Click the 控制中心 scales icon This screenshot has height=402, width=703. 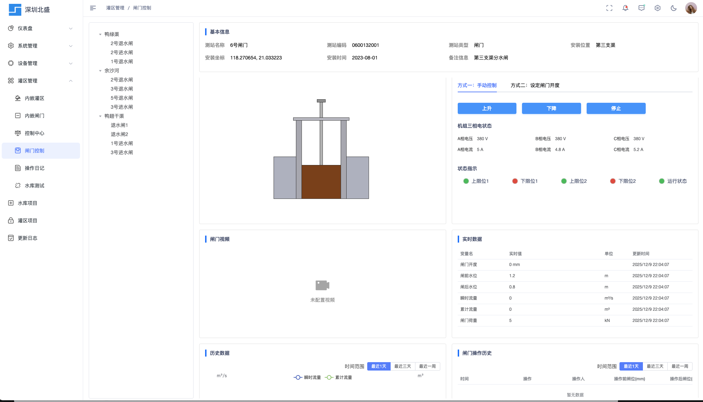(18, 133)
